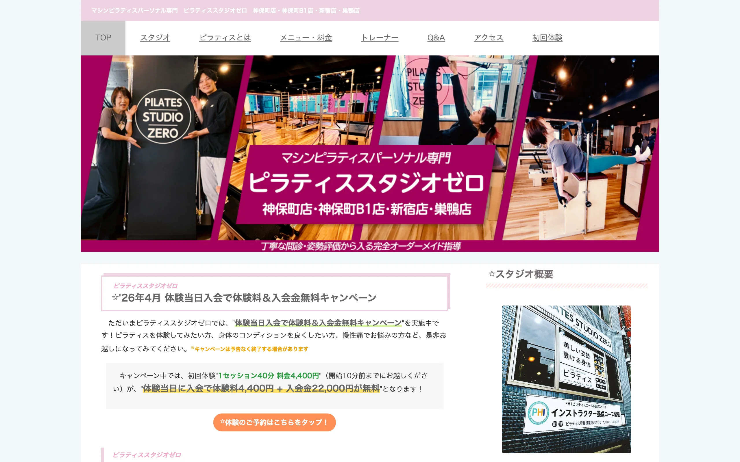Tap the 体験のご予約はこちらをタップ！ button
This screenshot has height=462, width=740.
pyautogui.click(x=274, y=422)
